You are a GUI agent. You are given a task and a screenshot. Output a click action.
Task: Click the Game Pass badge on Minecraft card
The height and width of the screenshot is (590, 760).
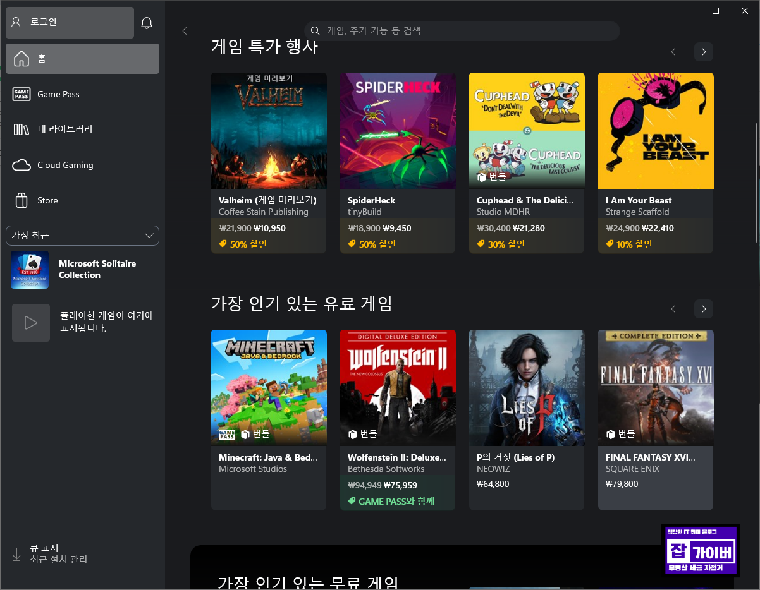(227, 434)
